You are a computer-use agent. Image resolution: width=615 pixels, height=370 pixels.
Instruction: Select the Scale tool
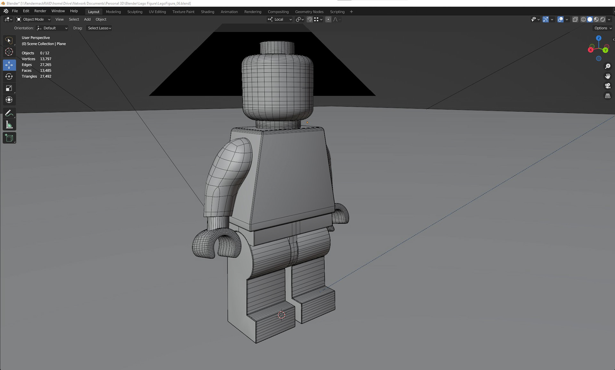[9, 88]
